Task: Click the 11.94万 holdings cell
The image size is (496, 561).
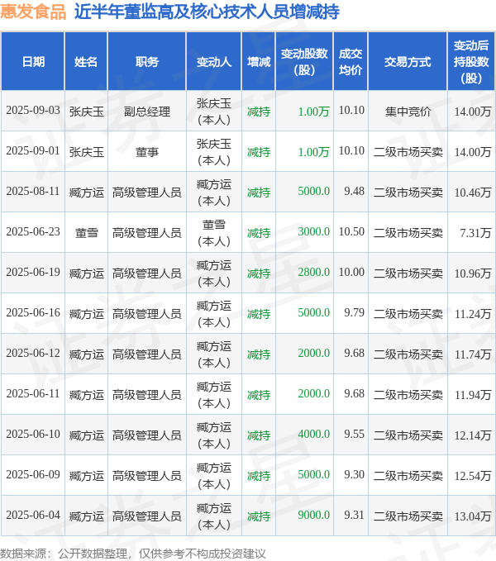Action: click(x=472, y=395)
